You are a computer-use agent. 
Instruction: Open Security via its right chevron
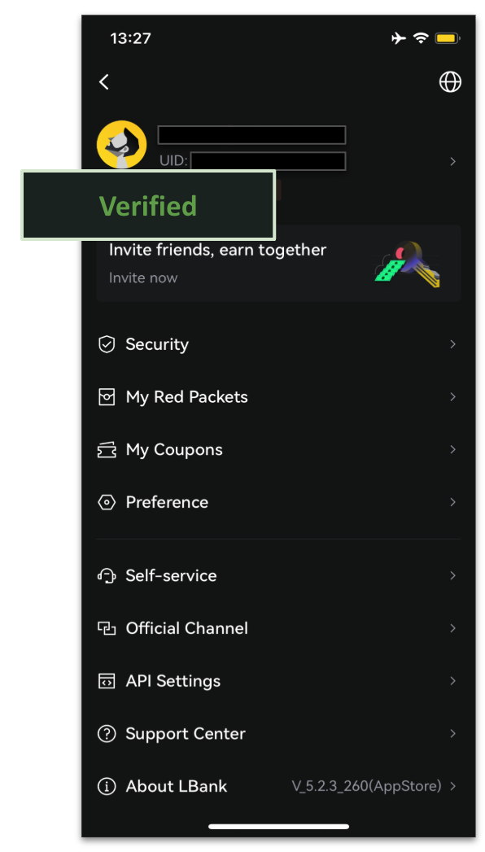pyautogui.click(x=452, y=344)
